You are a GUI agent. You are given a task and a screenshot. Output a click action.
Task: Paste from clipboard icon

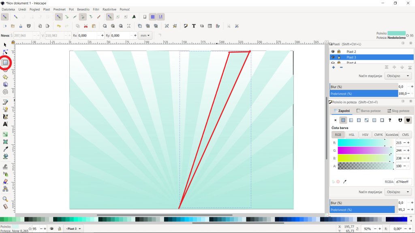tap(94, 26)
